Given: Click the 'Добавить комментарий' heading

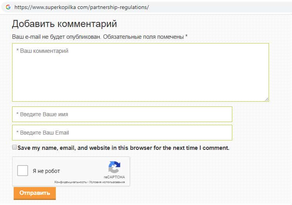Looking at the screenshot, I should [x=64, y=24].
